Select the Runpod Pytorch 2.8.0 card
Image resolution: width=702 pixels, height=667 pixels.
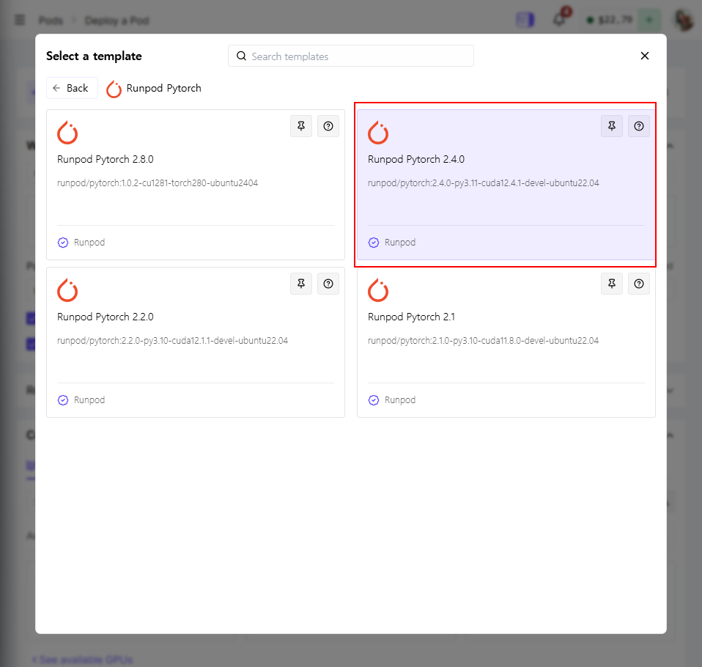[196, 185]
